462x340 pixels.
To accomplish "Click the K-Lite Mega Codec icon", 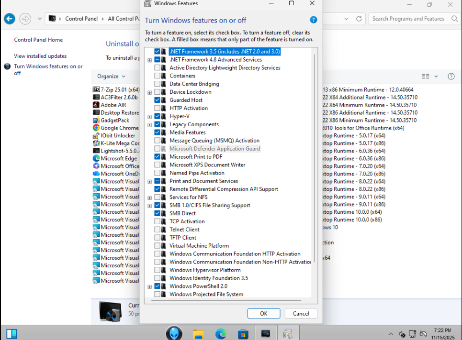I will (x=96, y=143).
